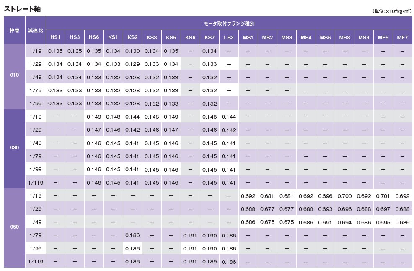This screenshot has height=271, width=414.
Task: Select the value 0.135 in HS1 column
Action: click(55, 51)
